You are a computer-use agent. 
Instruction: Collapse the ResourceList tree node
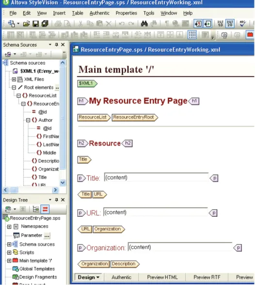click(18, 96)
